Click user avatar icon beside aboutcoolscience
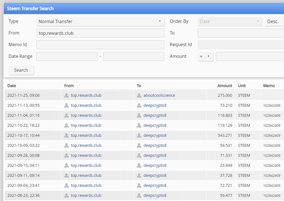This screenshot has height=201, width=284. tap(139, 95)
